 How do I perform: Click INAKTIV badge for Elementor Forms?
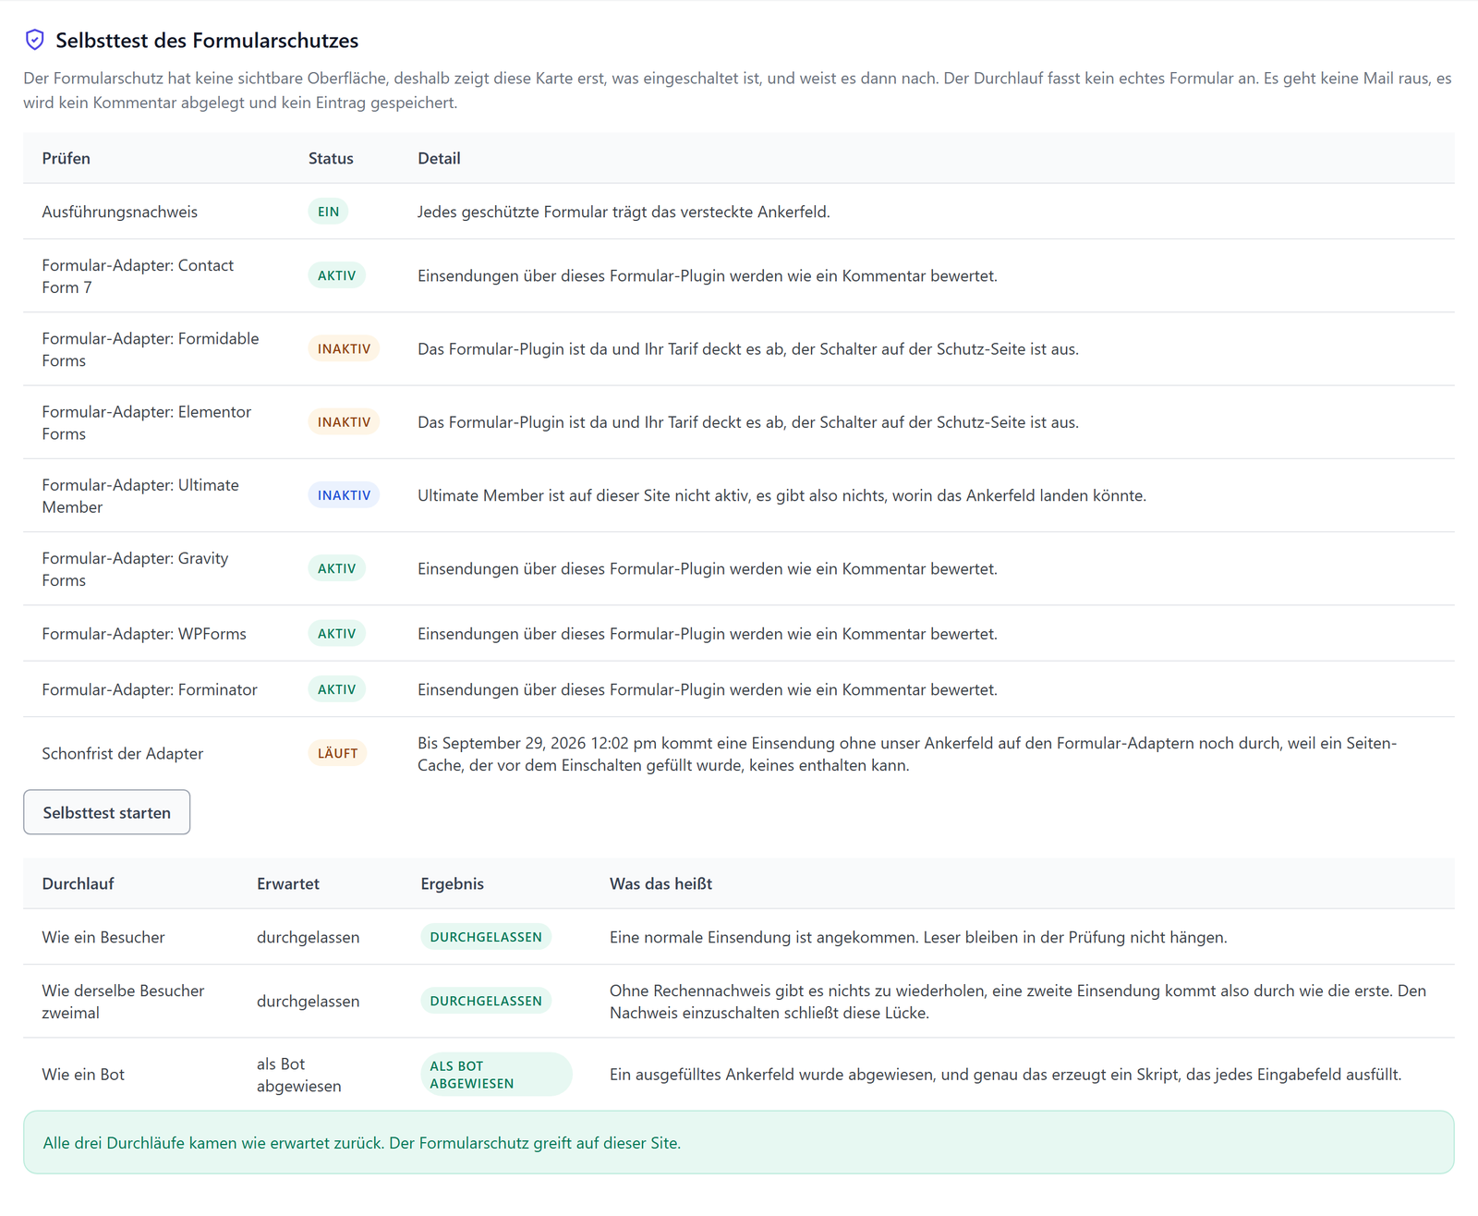(344, 421)
